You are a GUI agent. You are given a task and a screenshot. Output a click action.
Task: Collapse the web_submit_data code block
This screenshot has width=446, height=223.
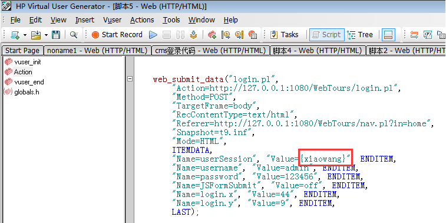coord(130,79)
